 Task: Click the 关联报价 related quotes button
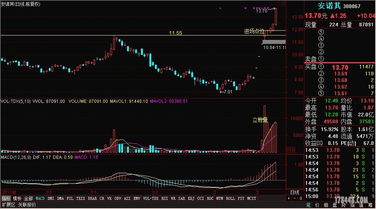click(27, 205)
